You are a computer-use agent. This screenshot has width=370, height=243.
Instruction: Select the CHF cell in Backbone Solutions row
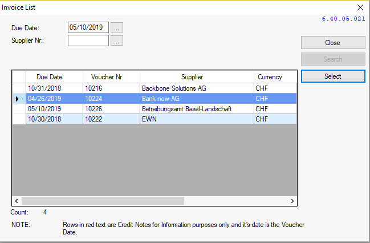point(275,88)
